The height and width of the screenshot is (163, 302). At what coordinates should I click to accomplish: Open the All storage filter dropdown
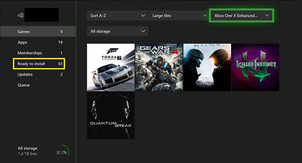click(x=118, y=31)
